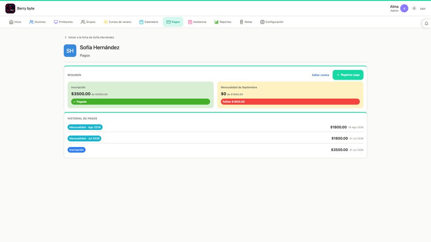Click the Pagos credit card icon
This screenshot has height=242, width=431.
168,22
